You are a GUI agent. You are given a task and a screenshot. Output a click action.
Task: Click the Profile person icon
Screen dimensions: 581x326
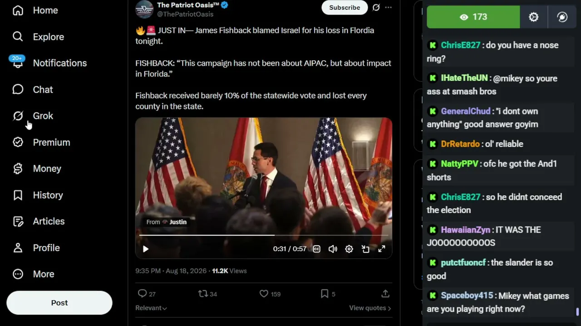click(18, 248)
